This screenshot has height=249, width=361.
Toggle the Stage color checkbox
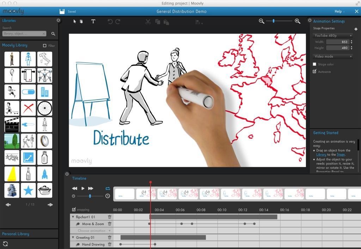tap(314, 64)
